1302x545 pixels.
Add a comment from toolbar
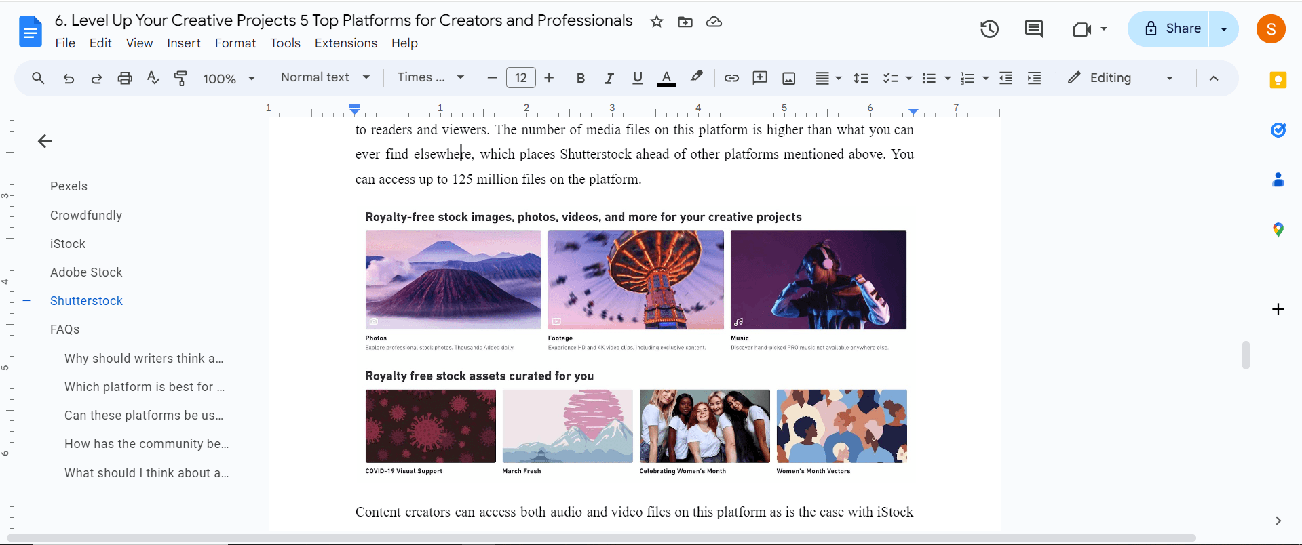coord(760,78)
